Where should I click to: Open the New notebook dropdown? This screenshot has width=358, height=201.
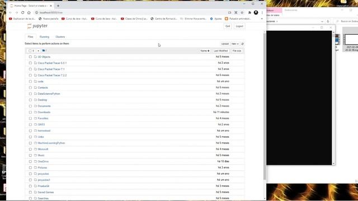[x=235, y=44]
